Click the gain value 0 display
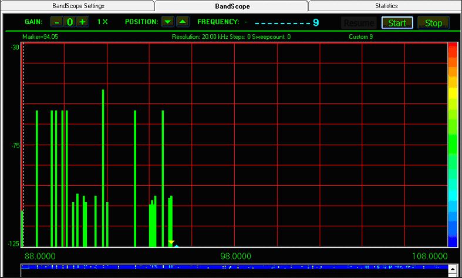Image resolution: width=462 pixels, height=278 pixels. click(x=69, y=22)
